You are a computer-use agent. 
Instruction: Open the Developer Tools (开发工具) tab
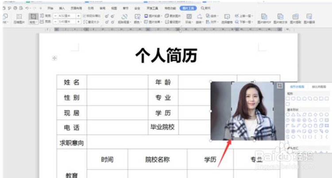pos(152,8)
